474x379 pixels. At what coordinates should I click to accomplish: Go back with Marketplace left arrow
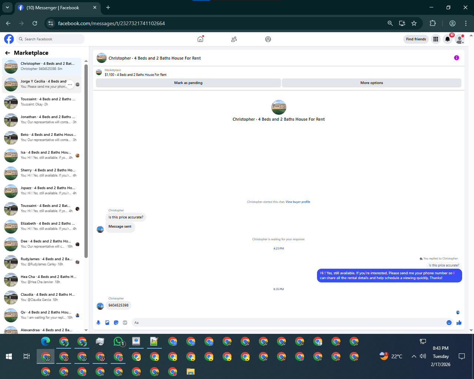[x=7, y=53]
